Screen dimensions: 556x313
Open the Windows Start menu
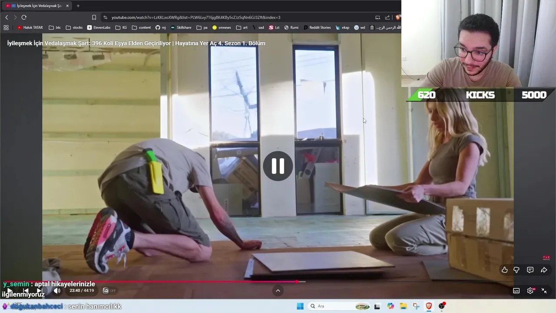click(300, 306)
